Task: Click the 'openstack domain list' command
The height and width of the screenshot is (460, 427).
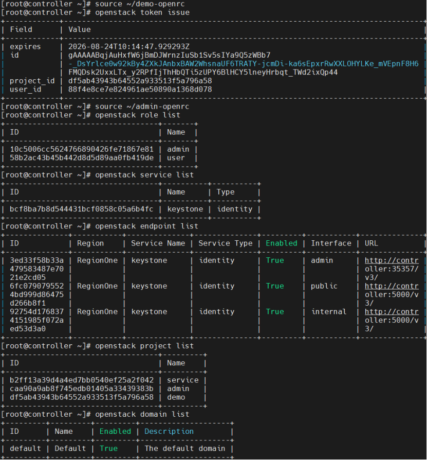Action: [142, 414]
